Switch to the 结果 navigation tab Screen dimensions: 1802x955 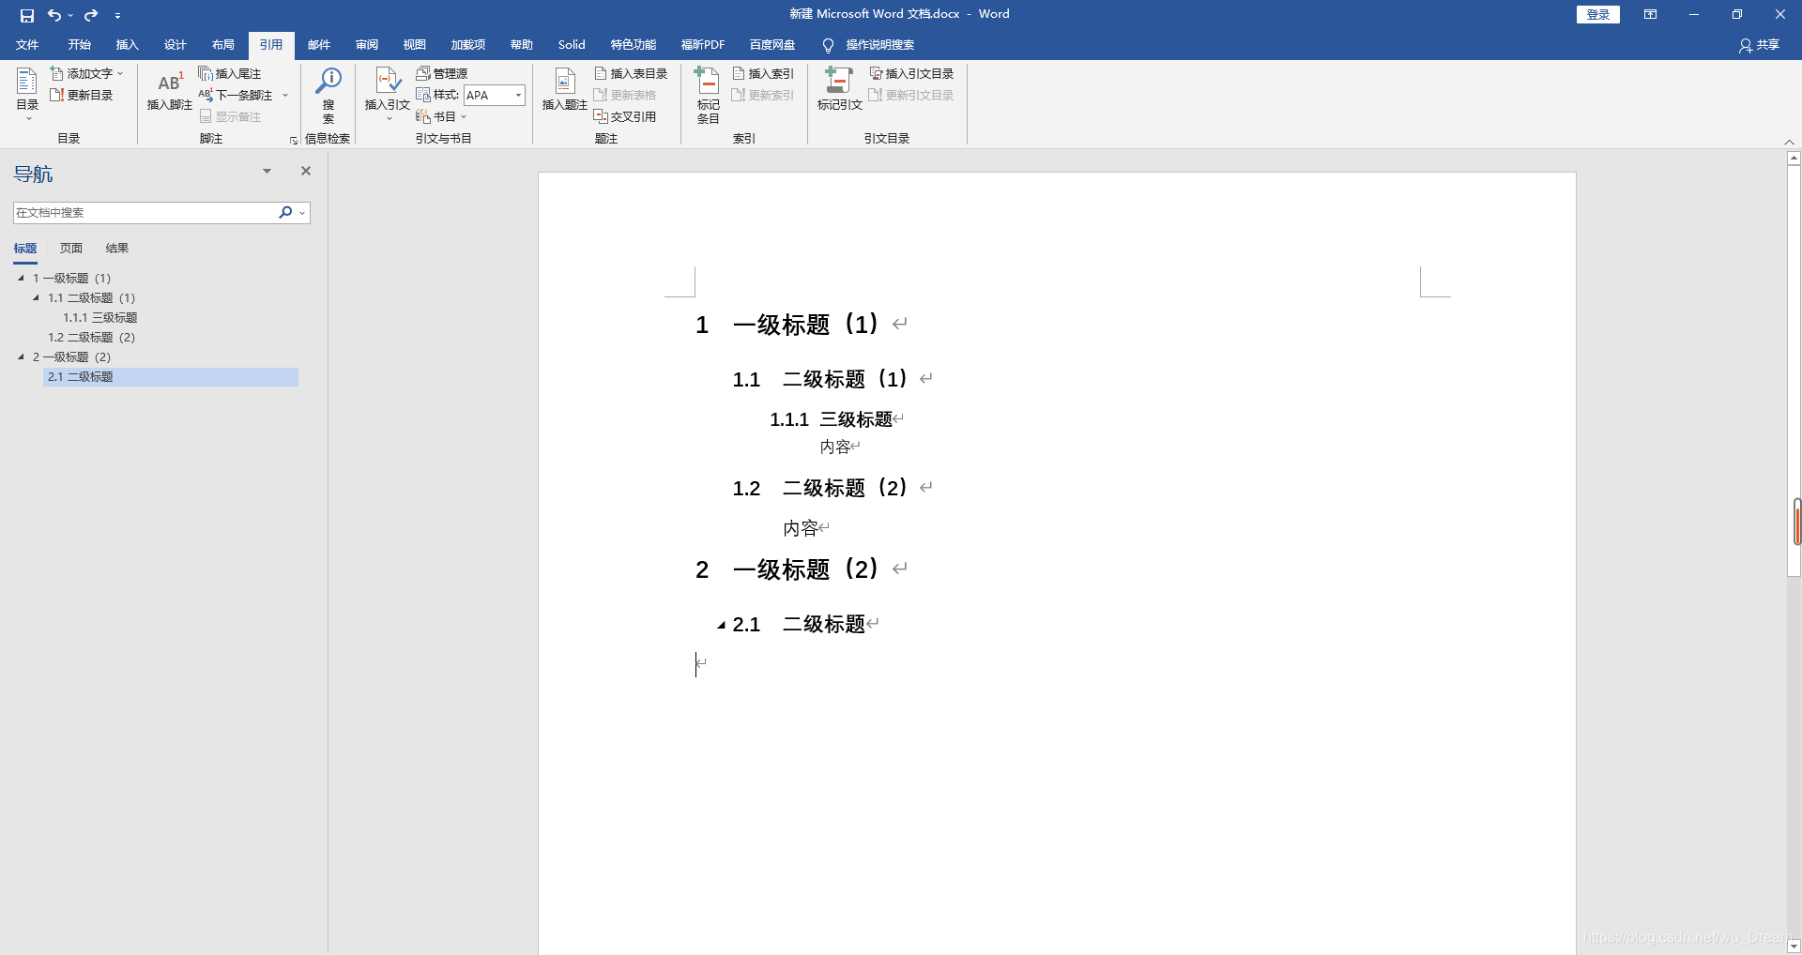(116, 249)
